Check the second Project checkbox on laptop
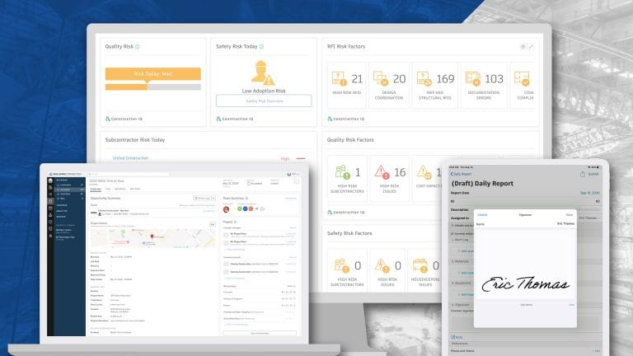The image size is (633, 356). tap(226, 243)
